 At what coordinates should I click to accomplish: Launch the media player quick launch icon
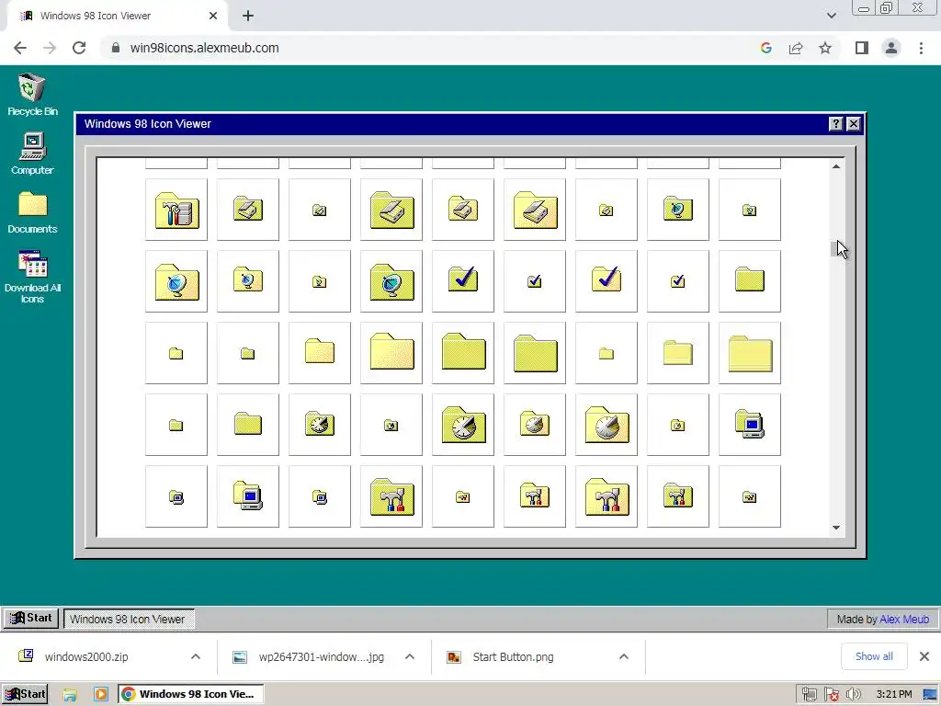(x=101, y=695)
